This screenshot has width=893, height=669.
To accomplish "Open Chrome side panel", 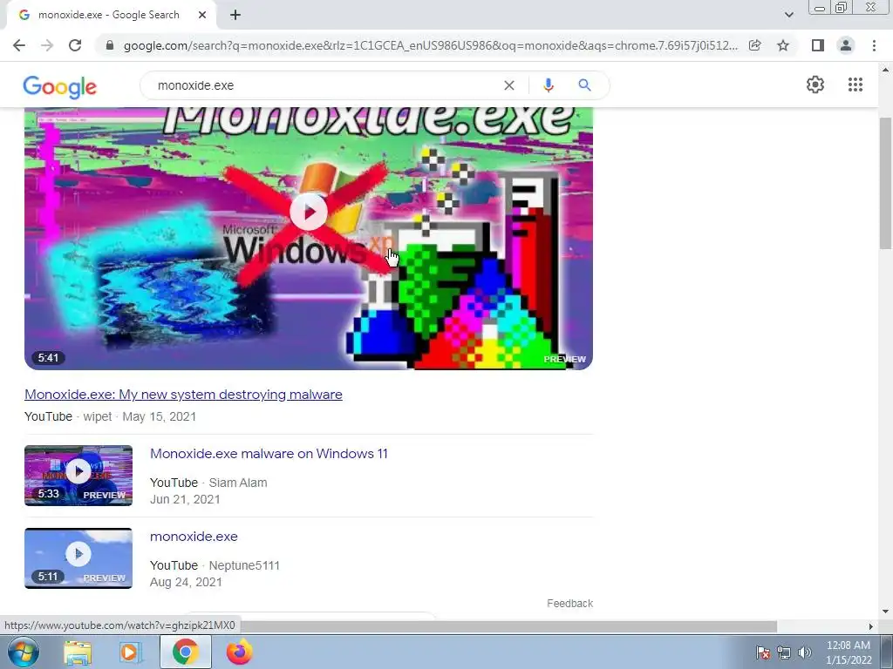I will tap(818, 45).
